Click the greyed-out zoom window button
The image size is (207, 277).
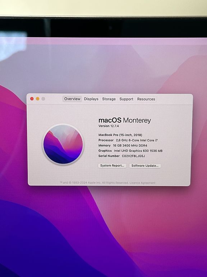(x=43, y=99)
